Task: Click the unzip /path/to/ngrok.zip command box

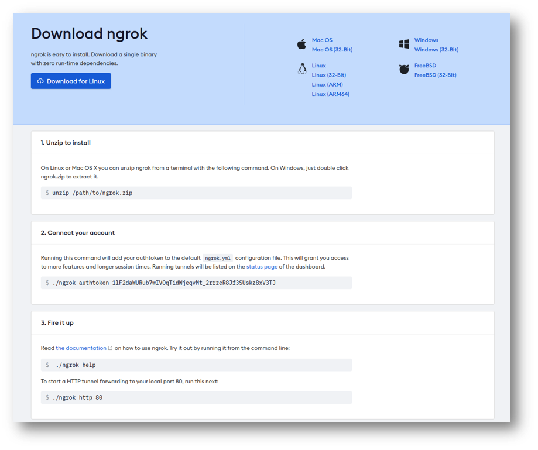Action: coord(196,193)
